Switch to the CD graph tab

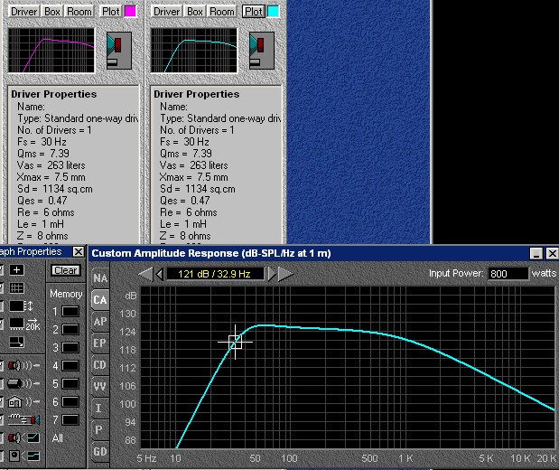(100, 365)
